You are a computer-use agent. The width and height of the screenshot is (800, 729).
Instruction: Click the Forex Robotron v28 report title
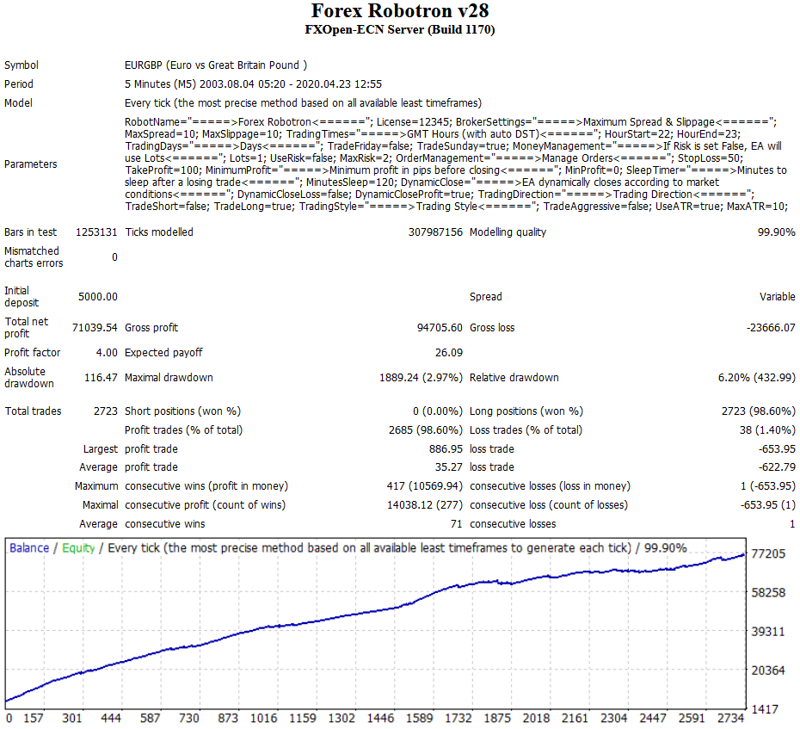tap(400, 12)
